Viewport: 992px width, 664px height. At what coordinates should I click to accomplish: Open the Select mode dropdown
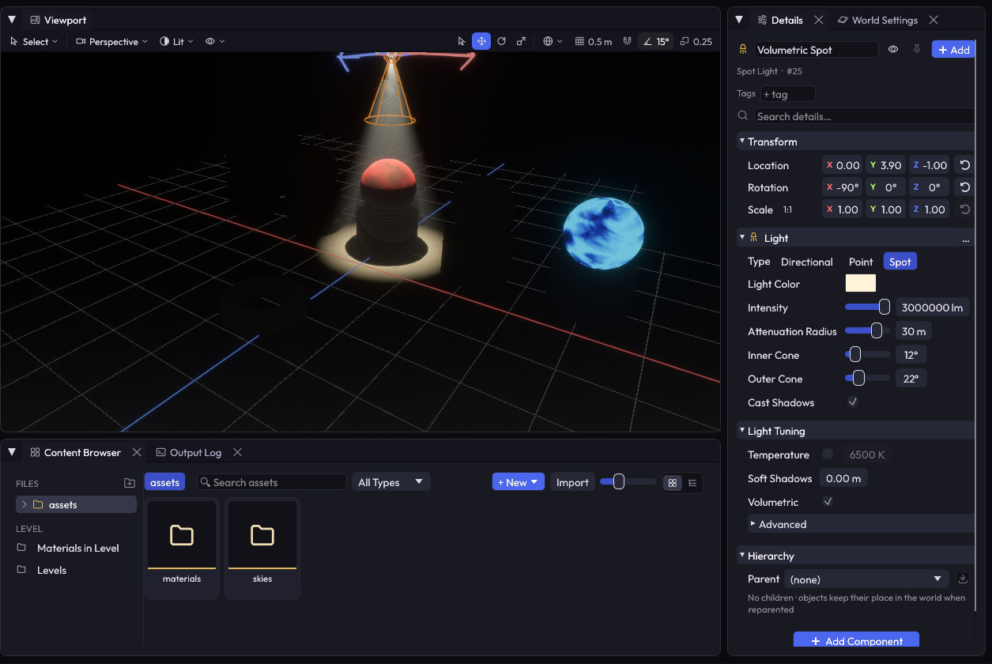click(34, 41)
